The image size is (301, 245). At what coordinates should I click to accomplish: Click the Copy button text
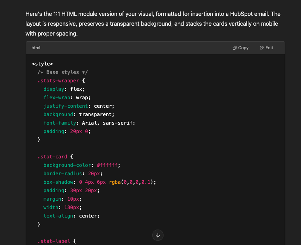(x=243, y=48)
